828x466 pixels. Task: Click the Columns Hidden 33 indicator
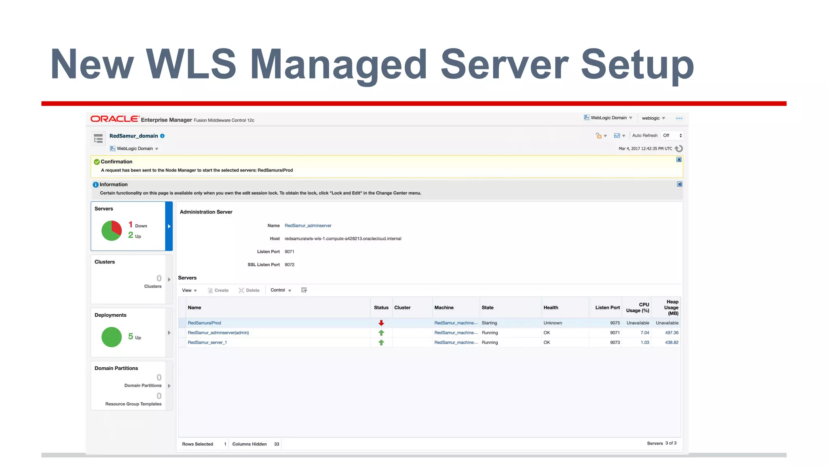pyautogui.click(x=256, y=444)
